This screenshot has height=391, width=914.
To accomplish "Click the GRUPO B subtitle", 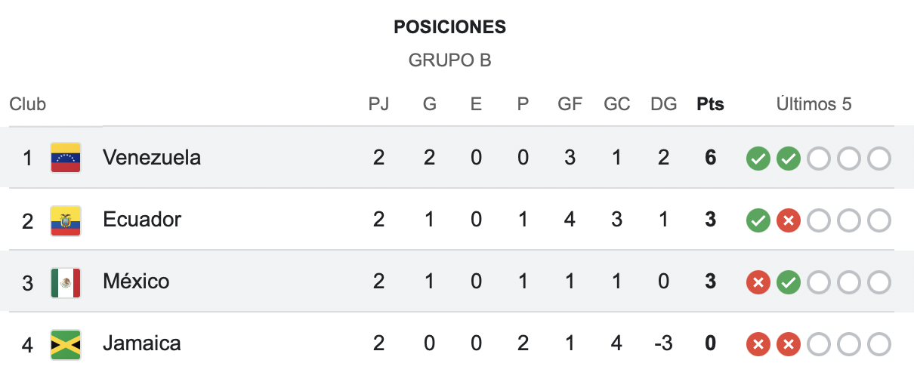I will (x=450, y=60).
